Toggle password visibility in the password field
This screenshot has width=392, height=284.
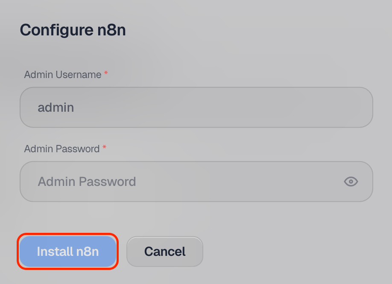click(x=351, y=181)
